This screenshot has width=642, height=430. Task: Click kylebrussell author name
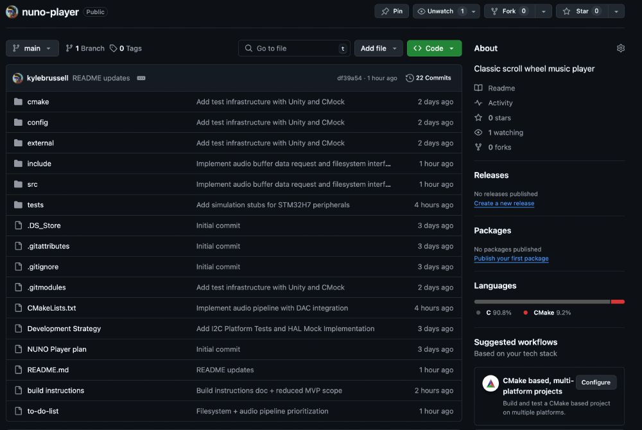[x=48, y=78]
